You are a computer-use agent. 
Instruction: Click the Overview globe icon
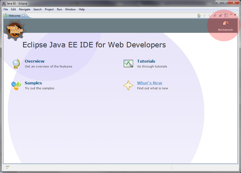click(16, 64)
